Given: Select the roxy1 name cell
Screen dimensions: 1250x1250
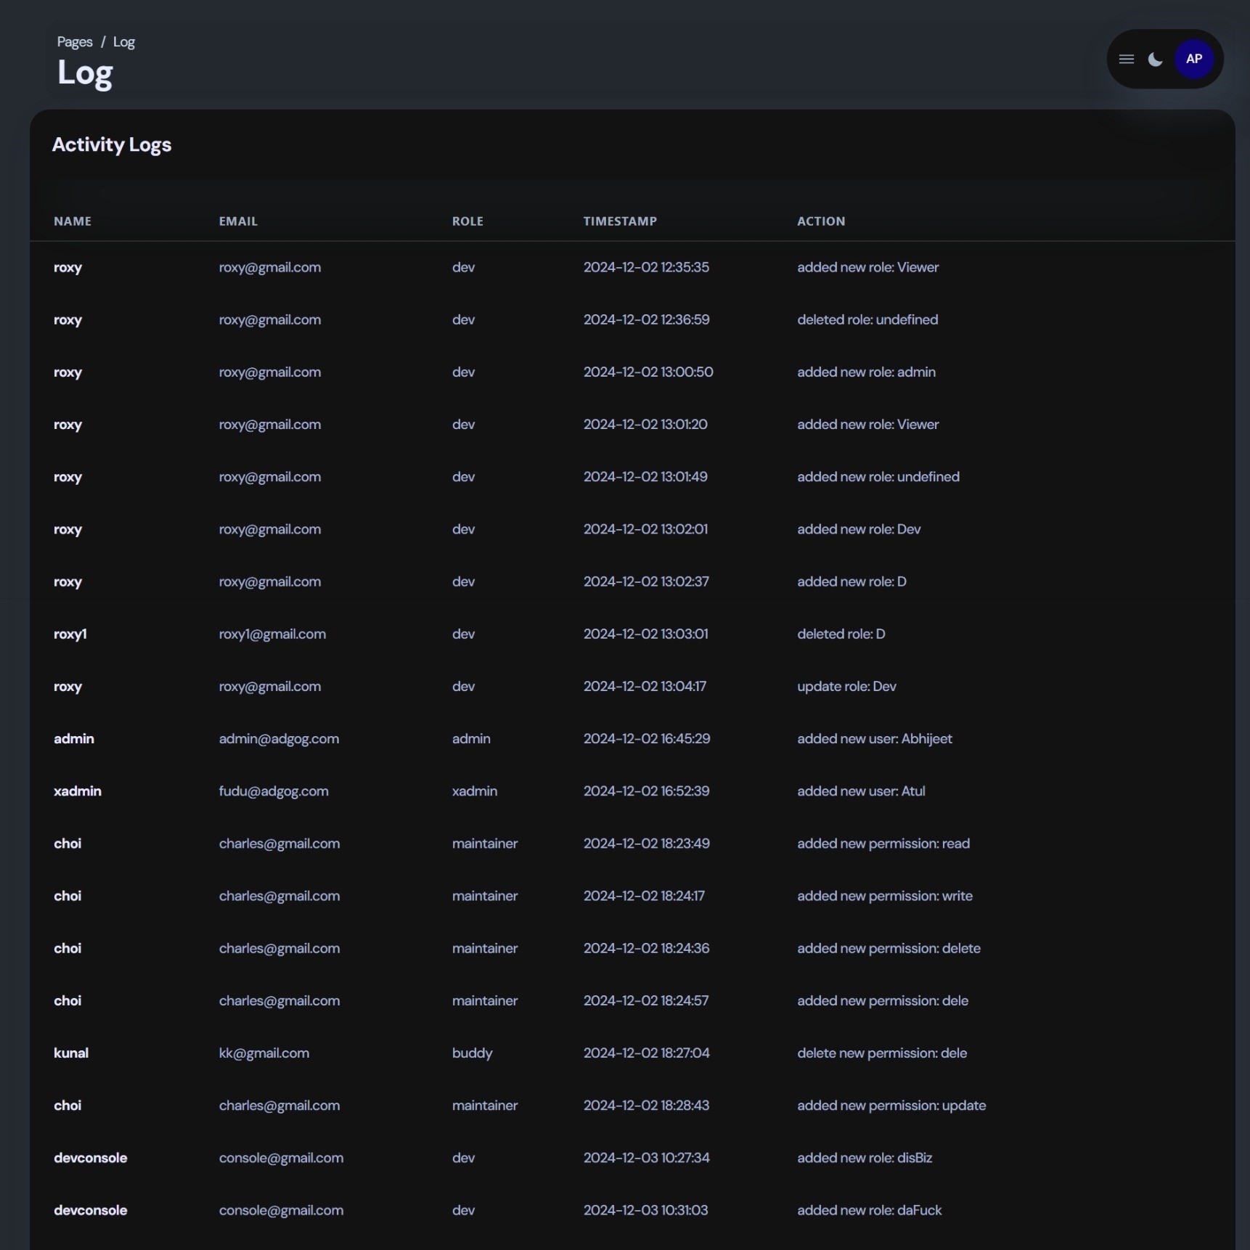Looking at the screenshot, I should [x=70, y=634].
